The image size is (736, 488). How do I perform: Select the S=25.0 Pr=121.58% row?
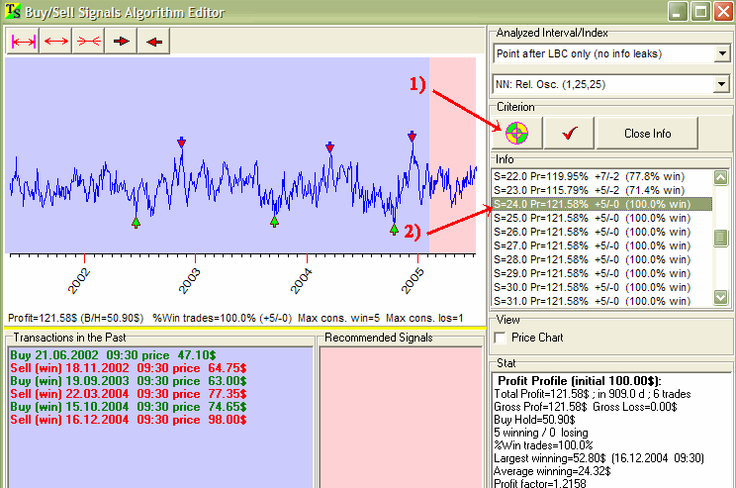(601, 218)
